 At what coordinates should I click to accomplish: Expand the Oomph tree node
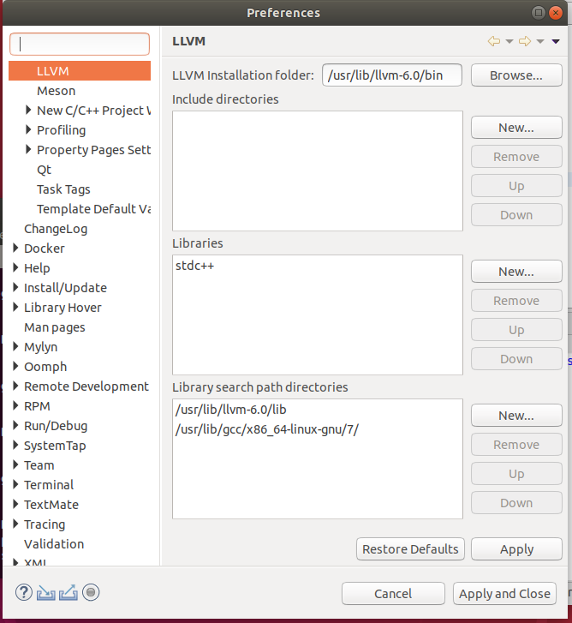point(15,366)
